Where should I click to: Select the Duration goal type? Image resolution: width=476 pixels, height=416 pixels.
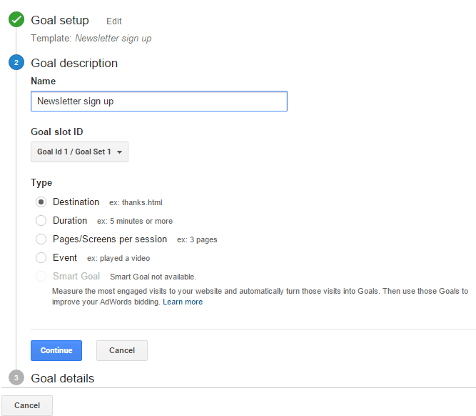pyautogui.click(x=41, y=220)
